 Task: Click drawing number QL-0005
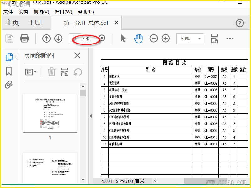211,104
